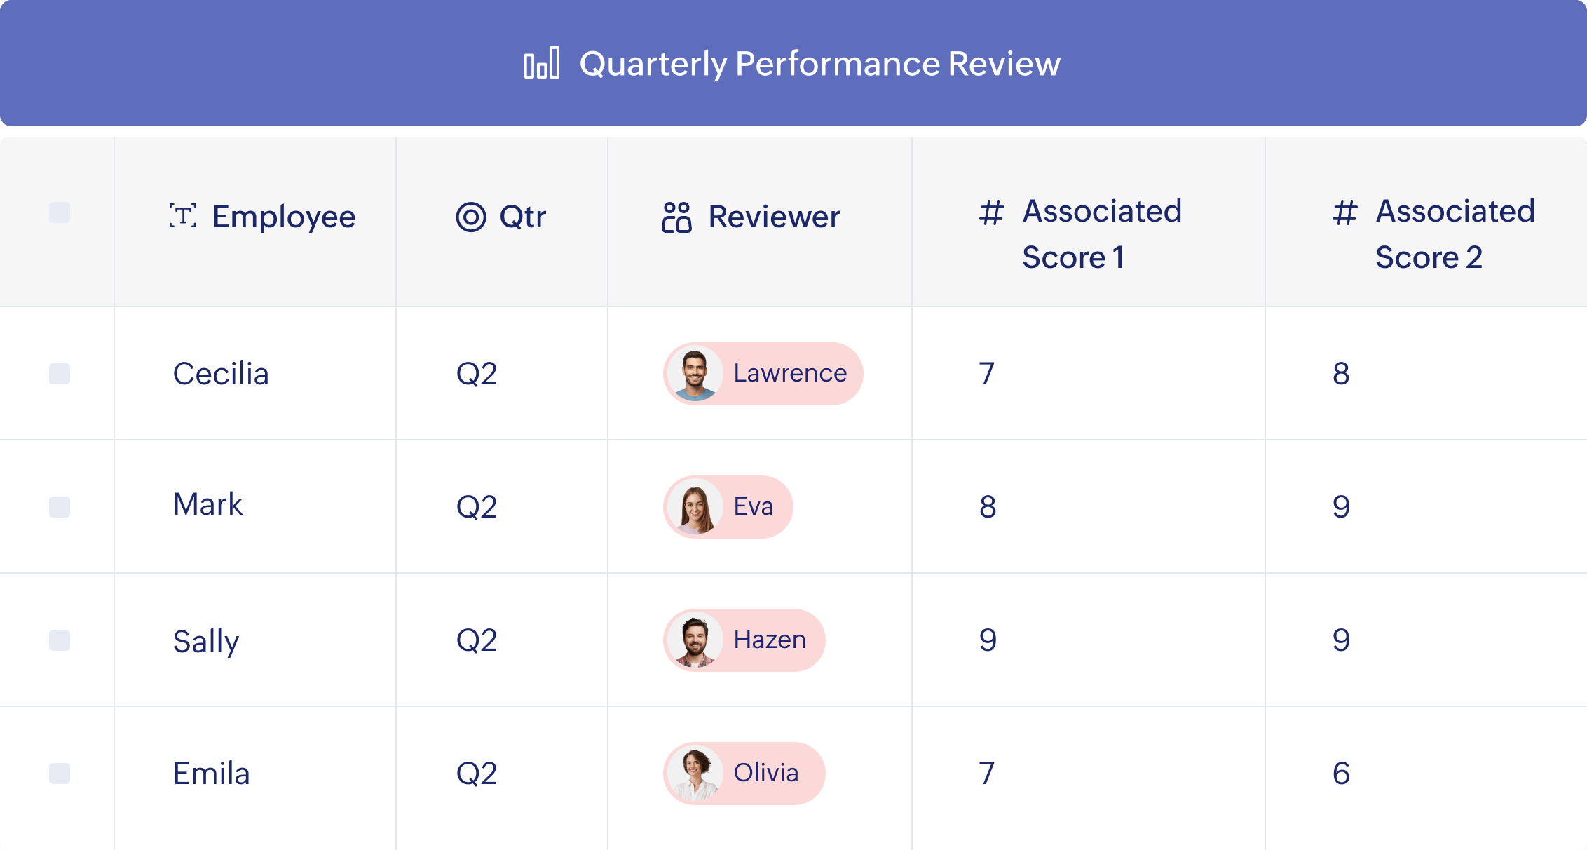Click the Reviewer column header label
The height and width of the screenshot is (850, 1587).
point(774,217)
